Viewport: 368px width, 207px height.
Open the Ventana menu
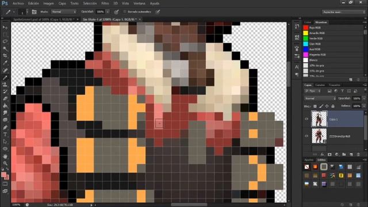(139, 3)
